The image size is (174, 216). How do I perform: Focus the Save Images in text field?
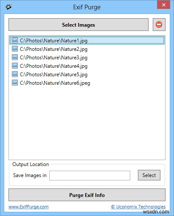(x=90, y=175)
